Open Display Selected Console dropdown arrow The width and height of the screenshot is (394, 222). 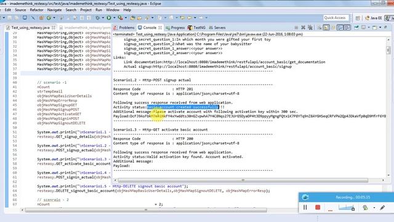pos(369,27)
